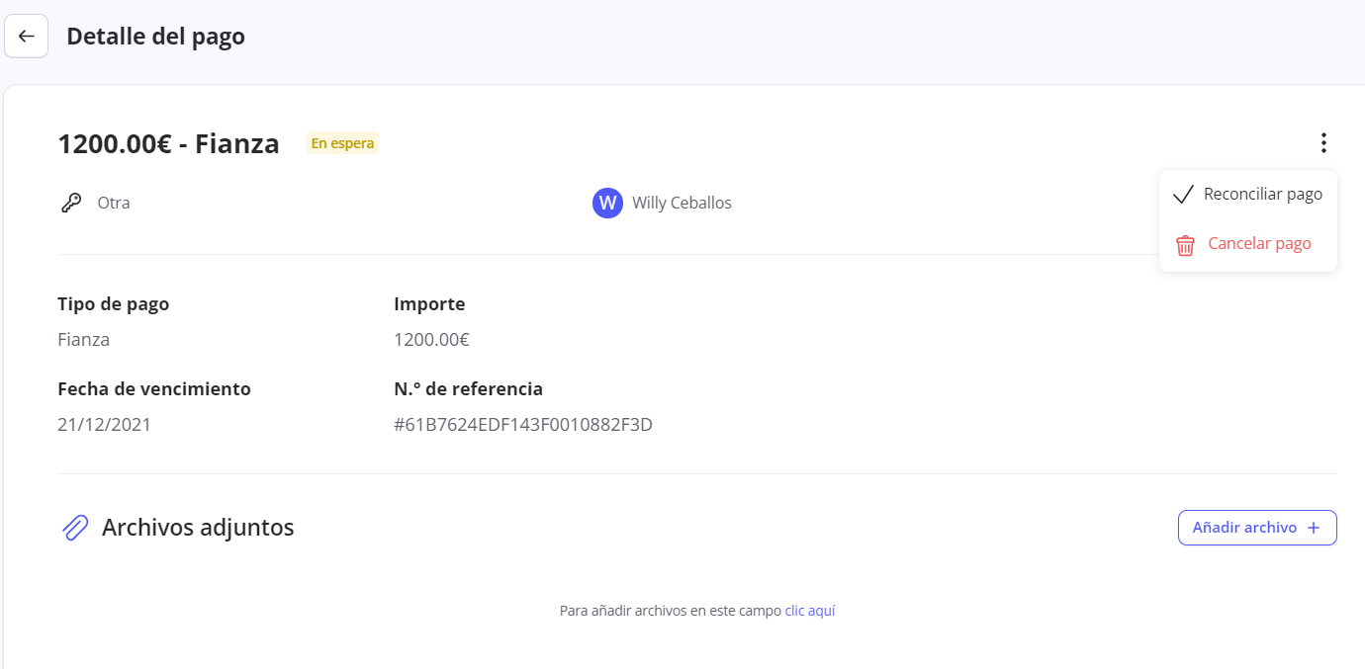
Task: Click the W avatar circle
Action: point(607,204)
